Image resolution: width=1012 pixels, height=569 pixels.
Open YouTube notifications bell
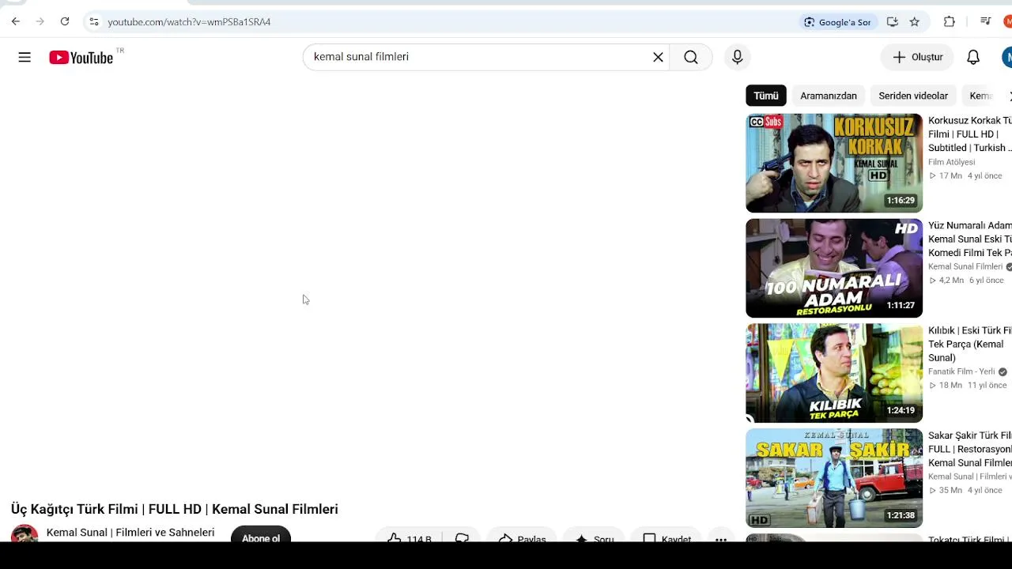pos(973,57)
